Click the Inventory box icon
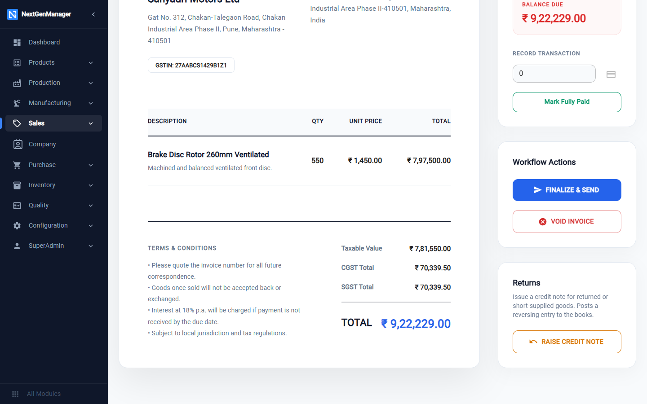The image size is (647, 404). pos(17,185)
